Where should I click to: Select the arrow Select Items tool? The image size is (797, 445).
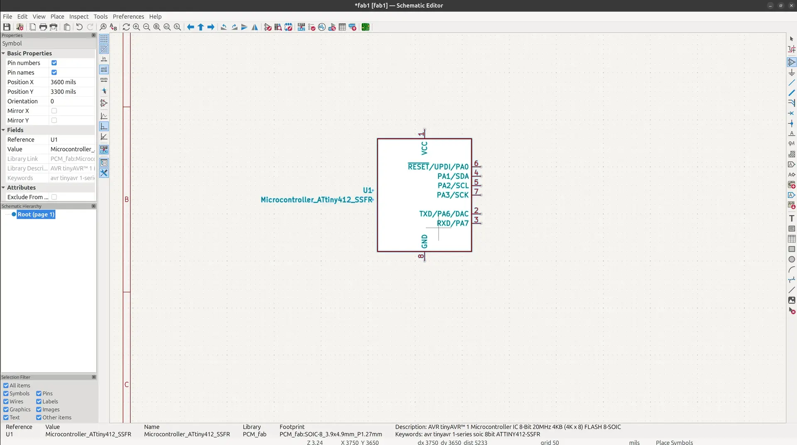[792, 39]
